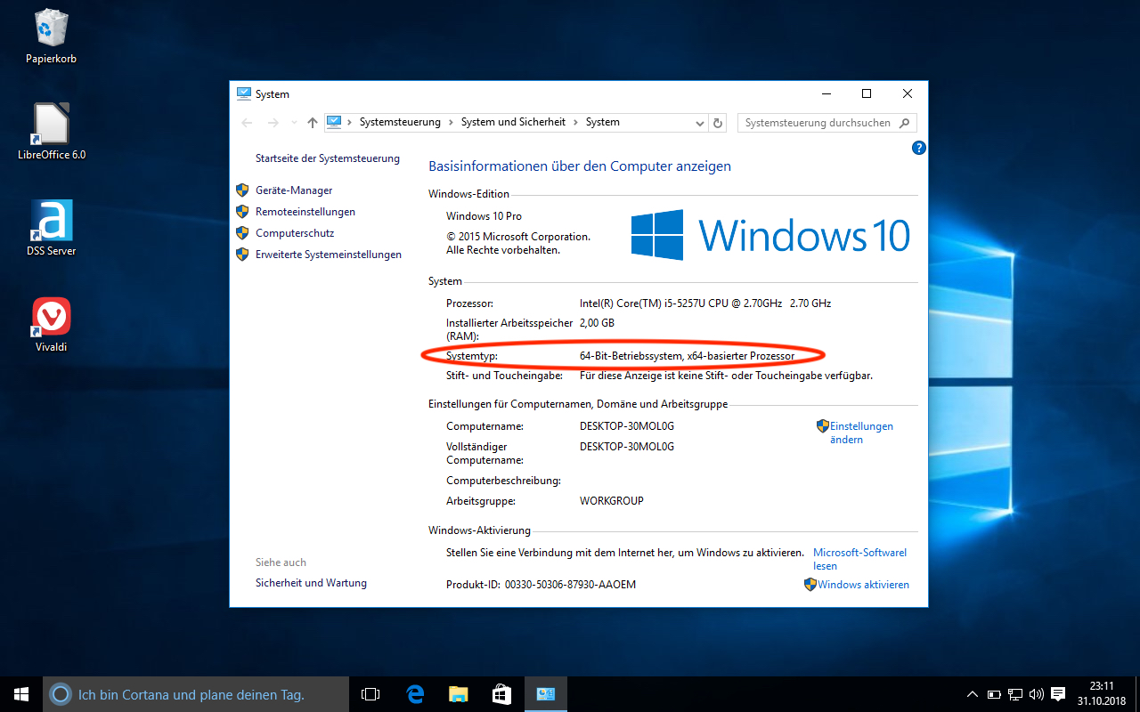Click the Systemsteuerung durchsuchen search field
This screenshot has width=1140, height=712.
click(818, 123)
